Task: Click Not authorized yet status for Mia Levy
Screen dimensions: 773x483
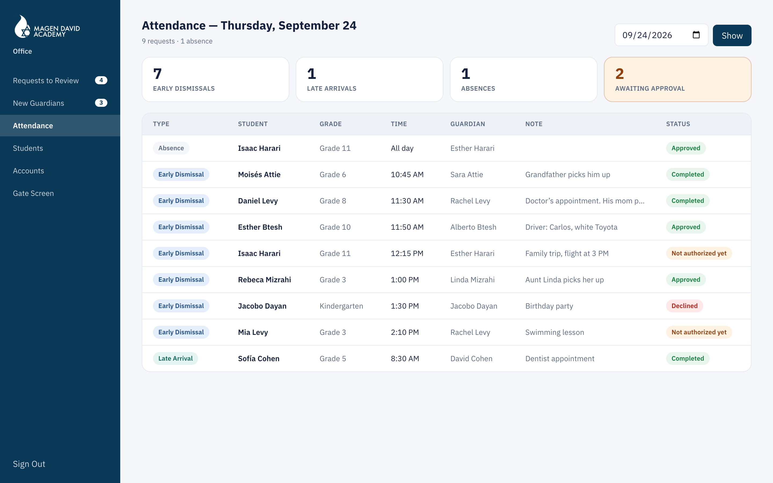Action: tap(699, 332)
